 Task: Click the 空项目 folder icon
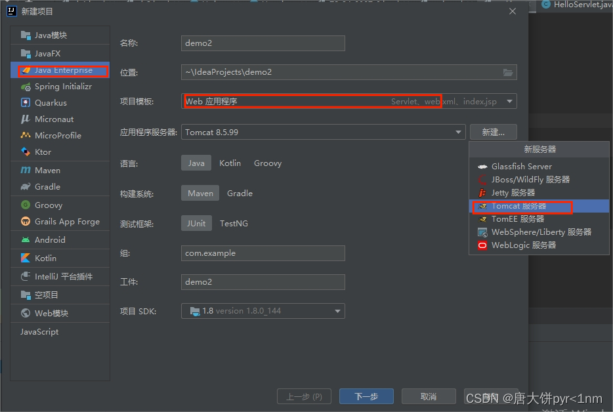click(x=26, y=295)
